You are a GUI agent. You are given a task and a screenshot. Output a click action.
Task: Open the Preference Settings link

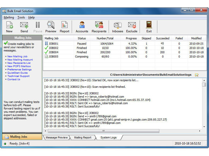point(19,69)
